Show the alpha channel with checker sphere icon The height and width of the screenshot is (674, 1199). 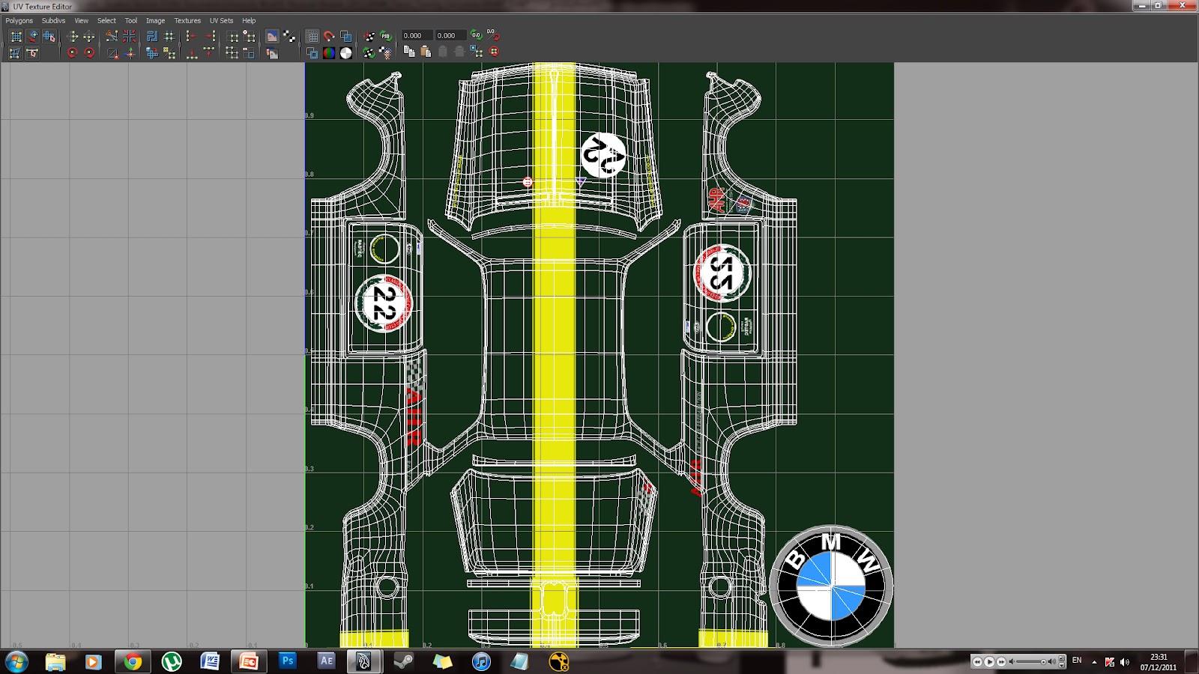(346, 53)
